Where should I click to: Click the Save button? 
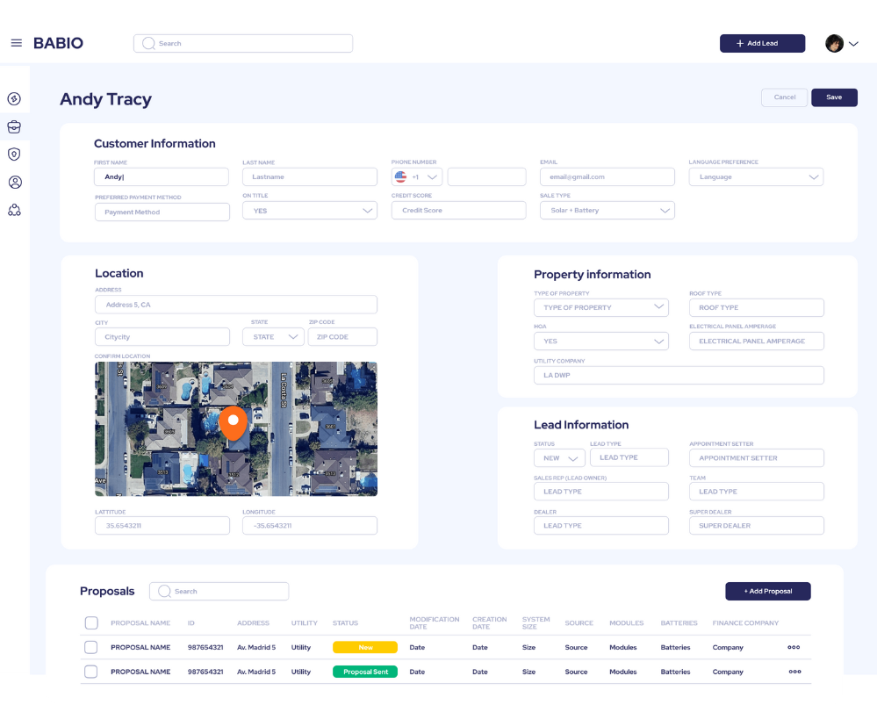(834, 97)
